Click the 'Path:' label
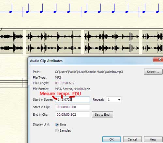 click(37, 72)
